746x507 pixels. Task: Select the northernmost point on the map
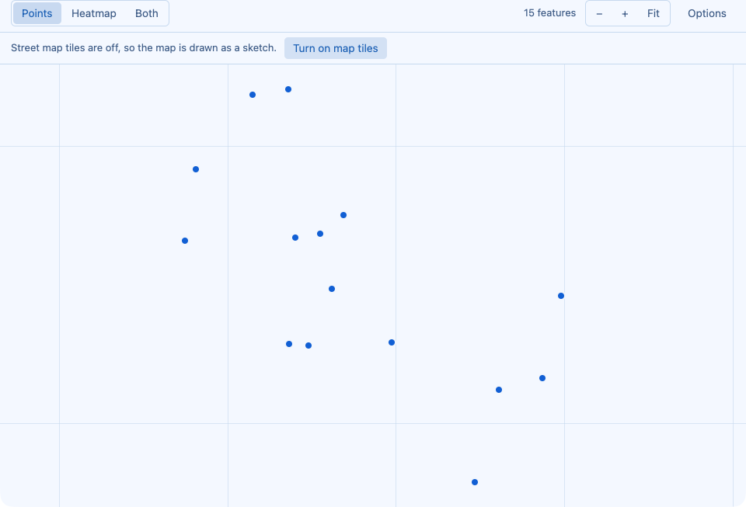[x=288, y=89]
